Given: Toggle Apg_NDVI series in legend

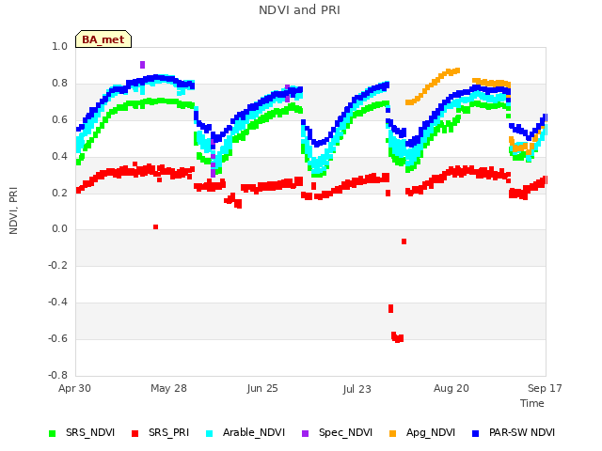Looking at the screenshot, I should 422,432.
